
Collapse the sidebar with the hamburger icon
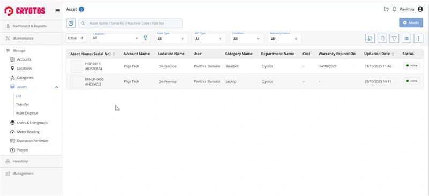click(57, 11)
